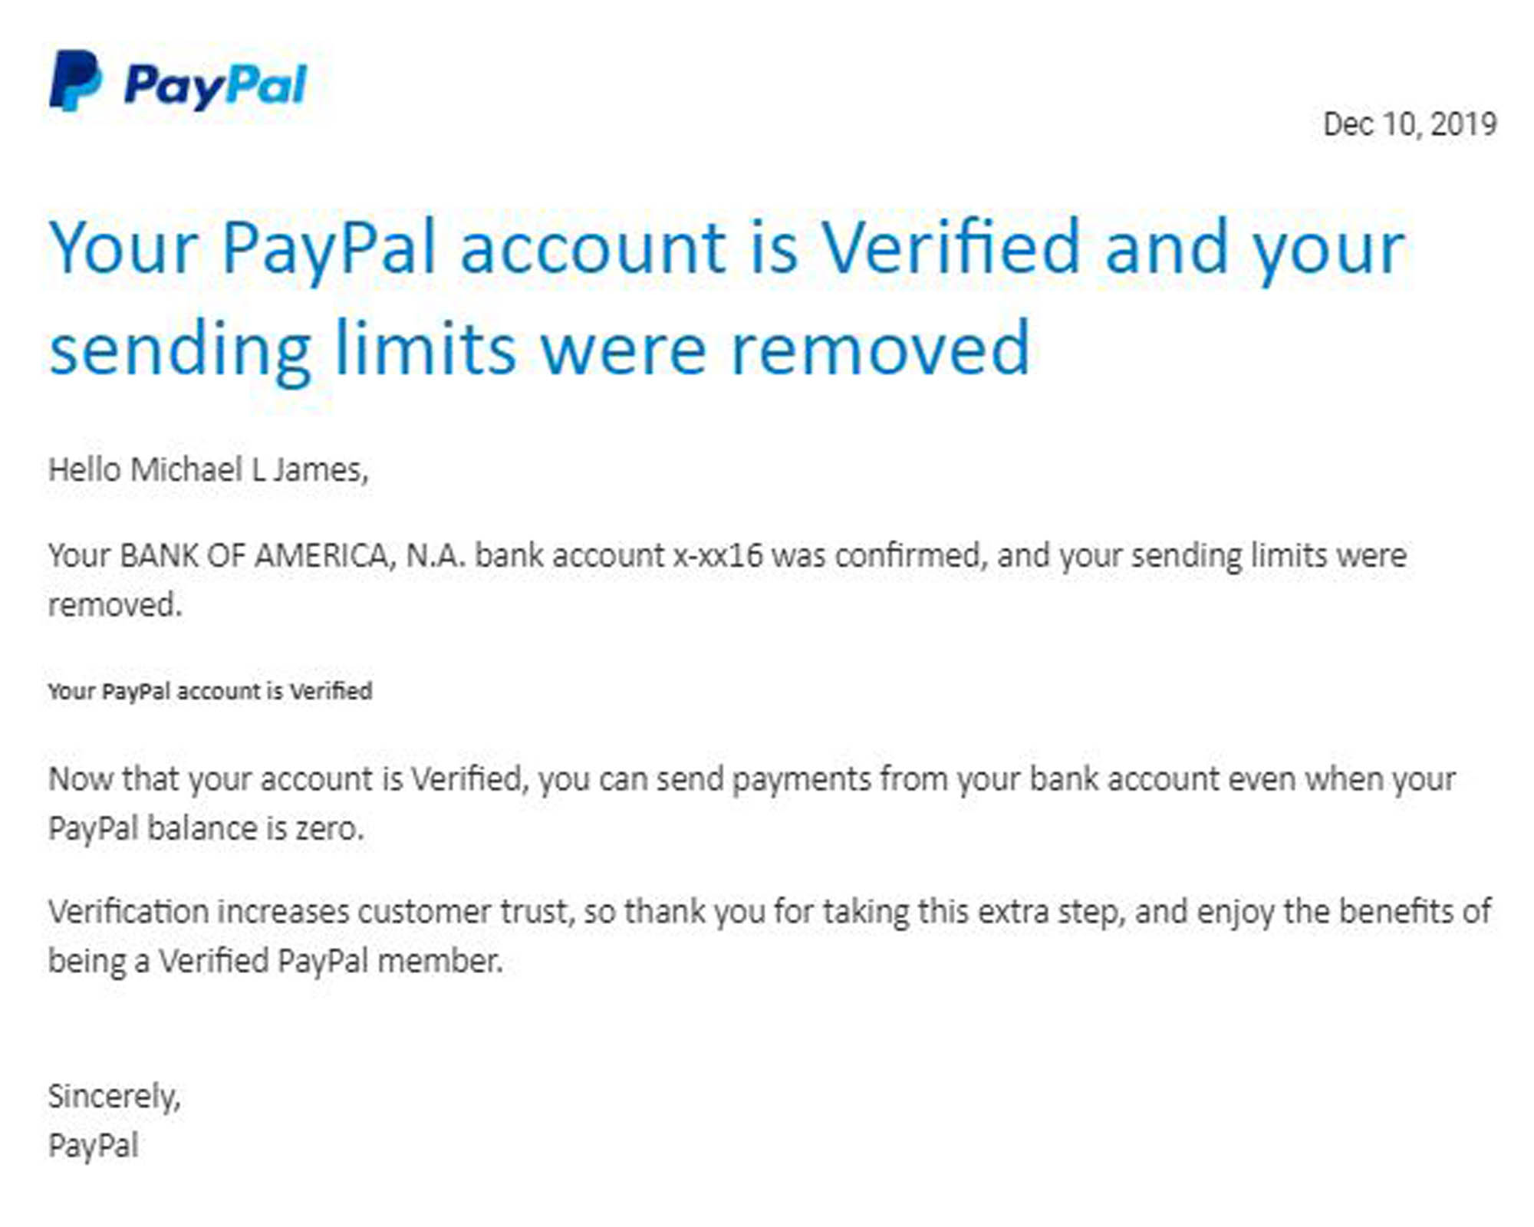Click the heading line "sending limits were removed"

coord(538,349)
